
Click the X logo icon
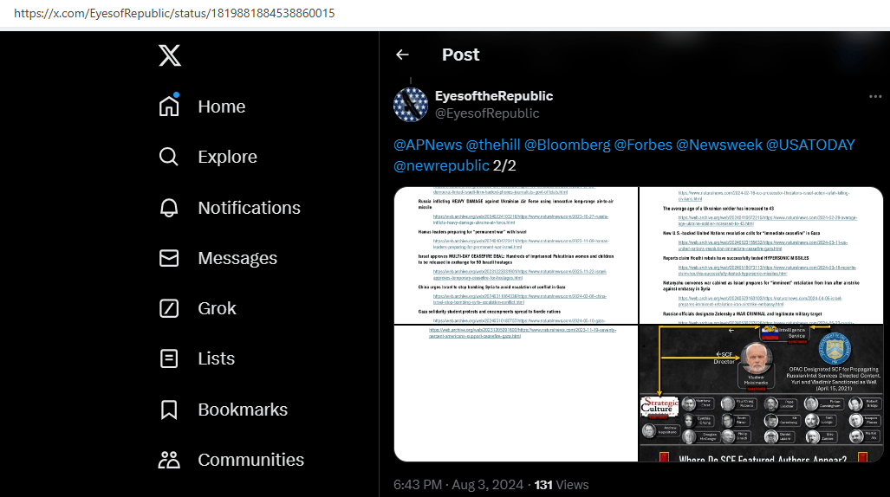click(170, 56)
